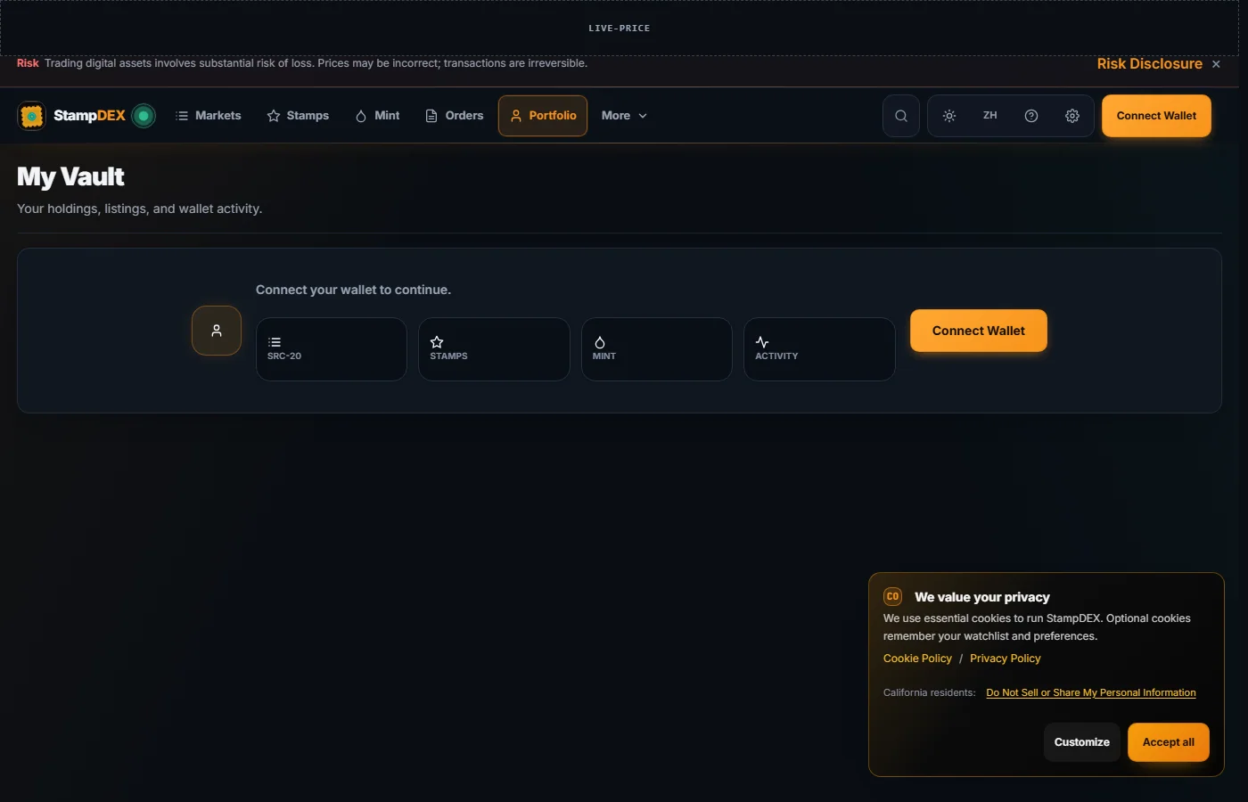Open the Orders navigation item
The image size is (1248, 802).
(455, 116)
